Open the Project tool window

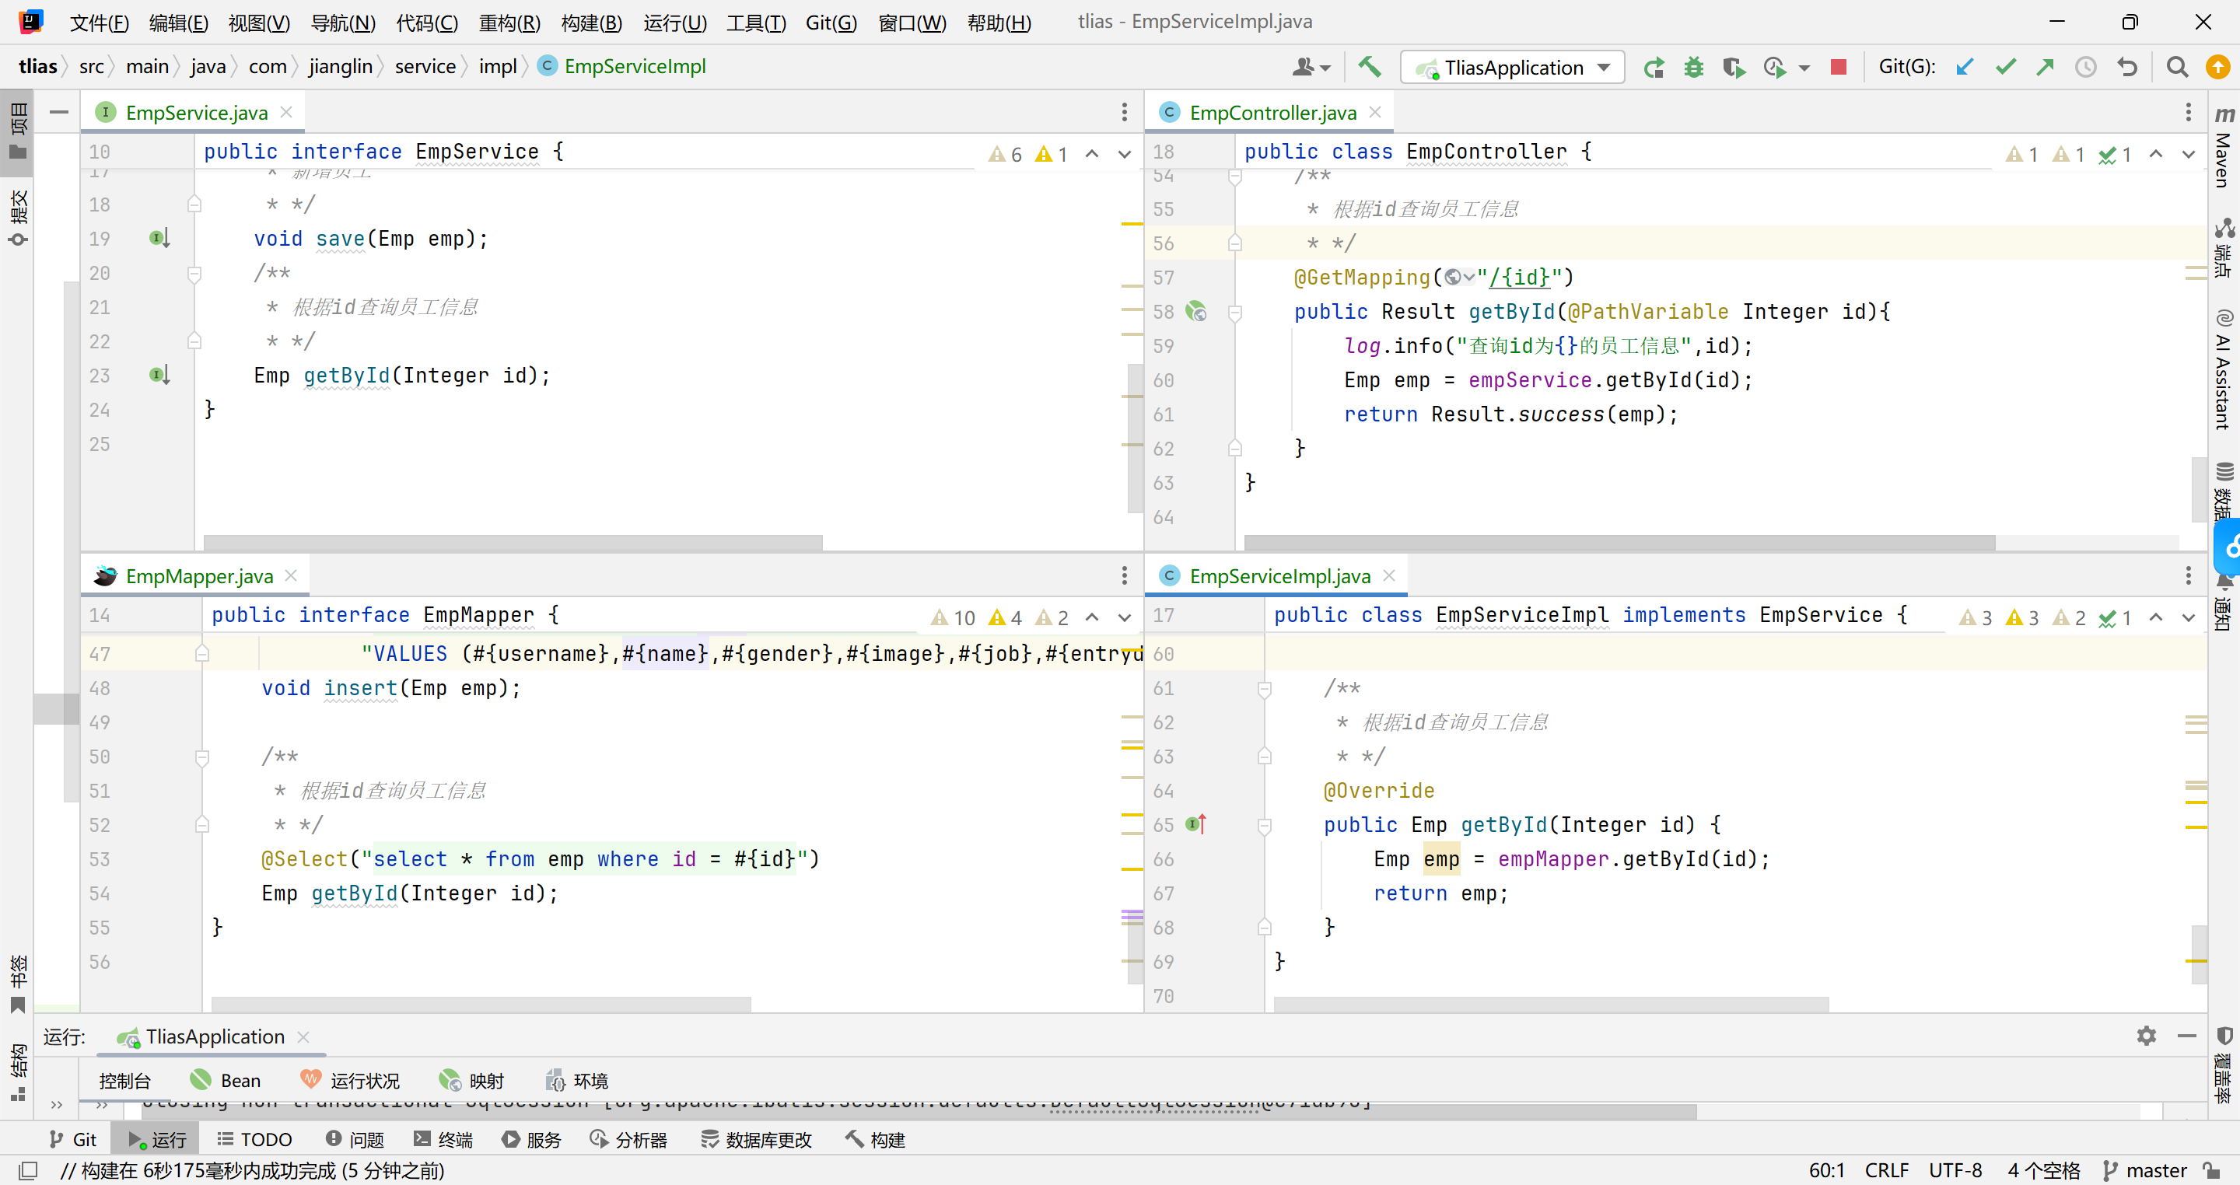coord(18,131)
